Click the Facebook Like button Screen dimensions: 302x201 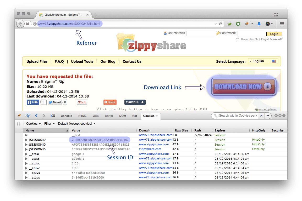33,102
